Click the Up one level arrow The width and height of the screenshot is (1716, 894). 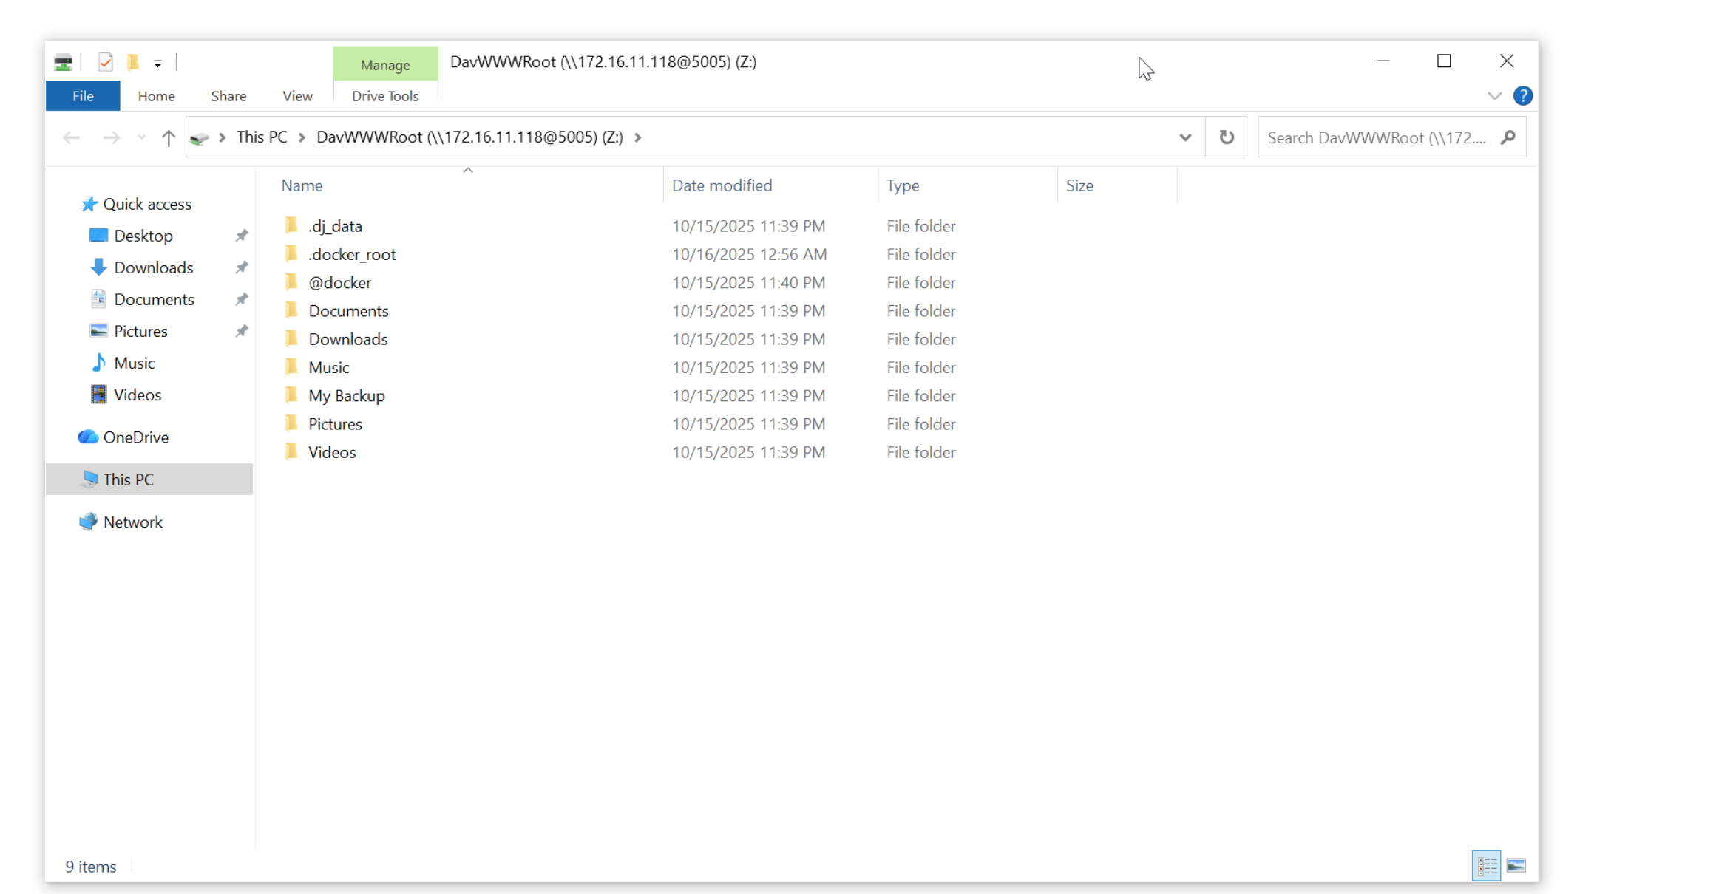click(x=169, y=137)
